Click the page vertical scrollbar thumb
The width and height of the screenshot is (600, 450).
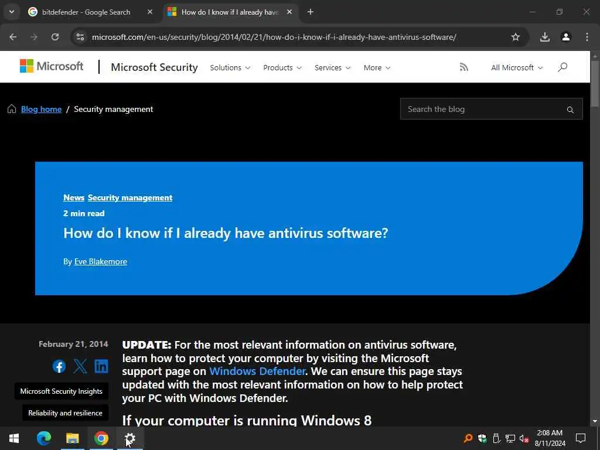[595, 83]
